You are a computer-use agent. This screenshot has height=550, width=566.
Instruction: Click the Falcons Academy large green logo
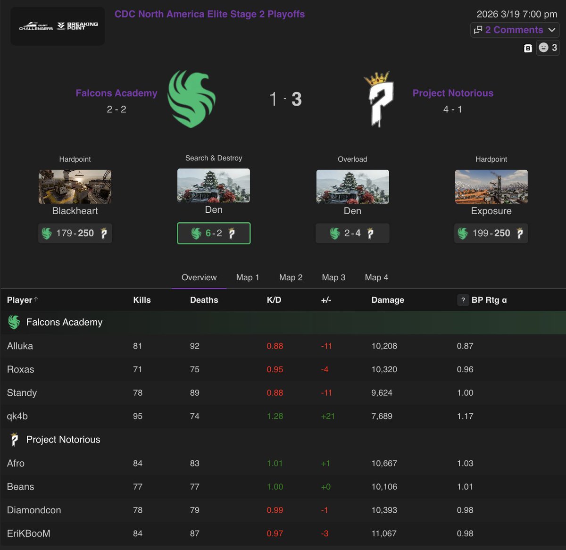tap(191, 99)
